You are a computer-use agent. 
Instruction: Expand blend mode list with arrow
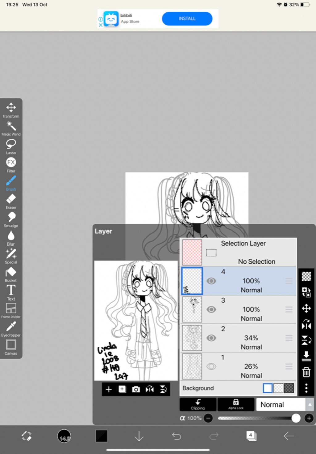coord(310,404)
